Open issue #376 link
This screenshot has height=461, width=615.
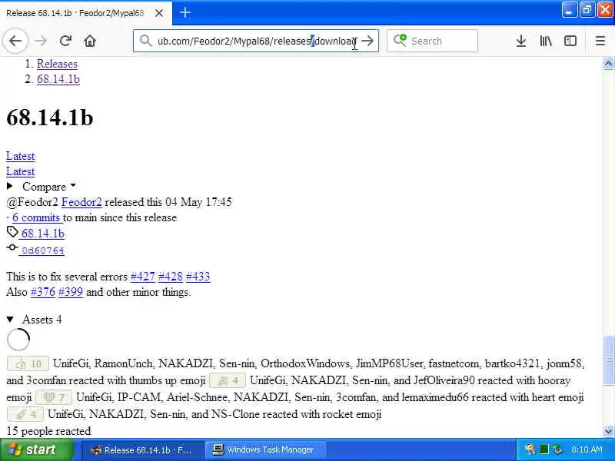[43, 292]
